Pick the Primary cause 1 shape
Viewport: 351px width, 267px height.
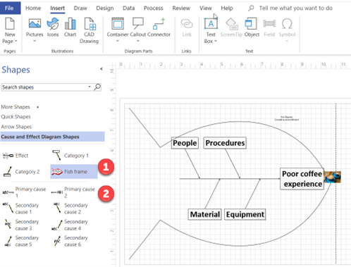coord(24,192)
